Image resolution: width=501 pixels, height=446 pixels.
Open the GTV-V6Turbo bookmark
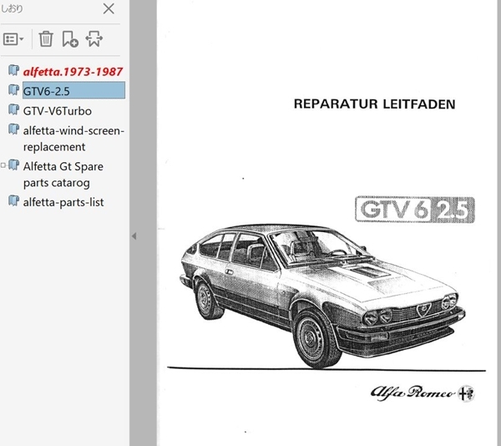pyautogui.click(x=58, y=111)
